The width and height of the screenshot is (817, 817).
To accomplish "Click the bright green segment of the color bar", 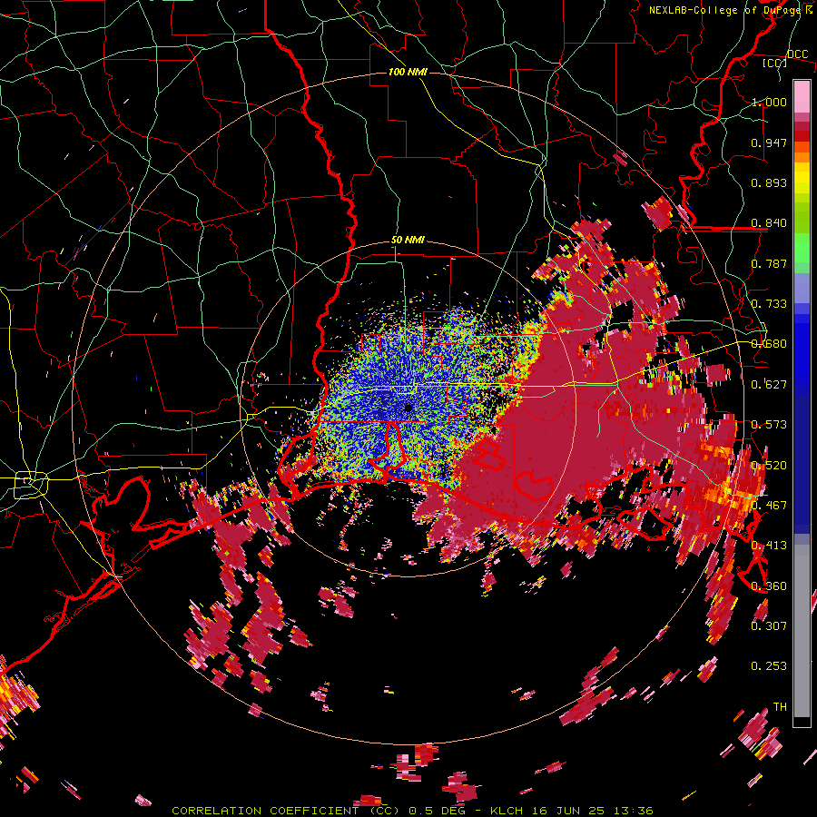I will click(802, 249).
